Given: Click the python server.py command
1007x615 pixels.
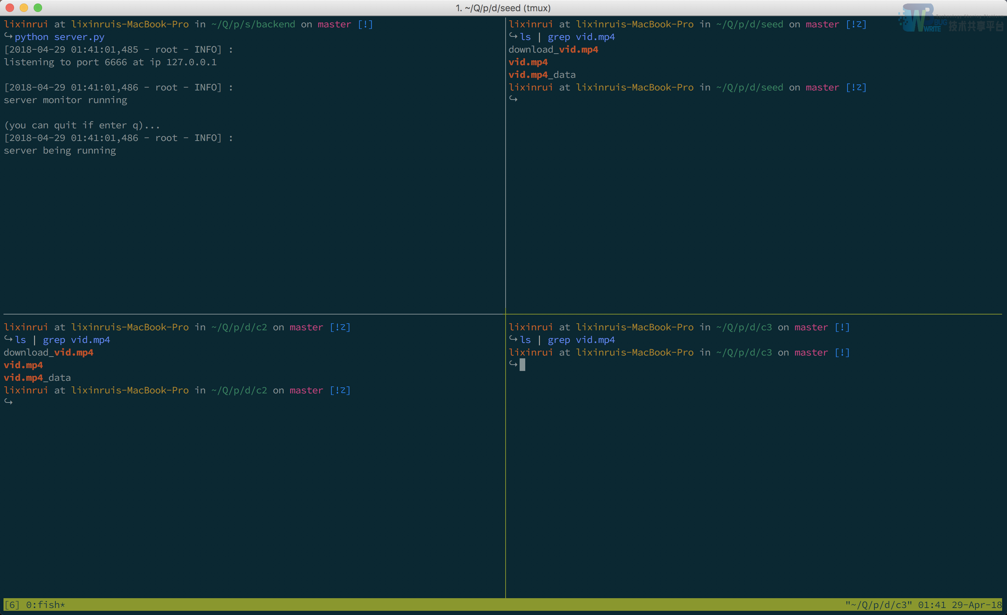Looking at the screenshot, I should (x=60, y=37).
